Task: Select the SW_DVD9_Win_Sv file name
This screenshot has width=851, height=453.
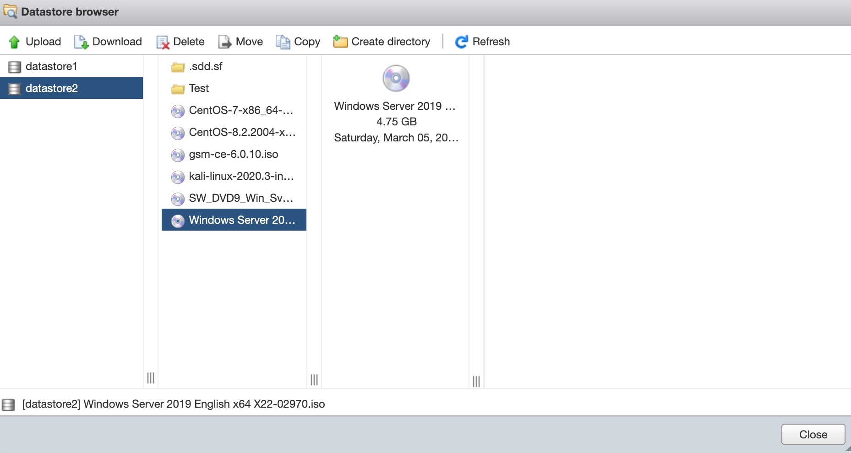Action: pyautogui.click(x=241, y=198)
